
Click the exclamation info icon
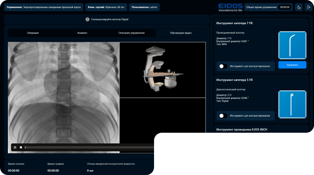pos(87,19)
